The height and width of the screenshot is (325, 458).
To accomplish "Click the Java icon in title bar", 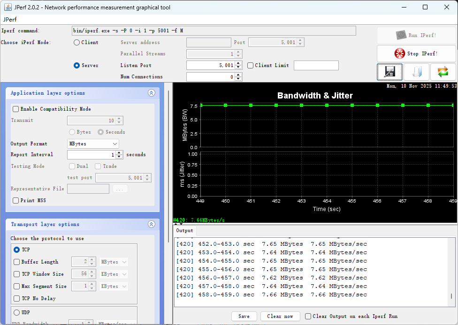I will (8, 7).
